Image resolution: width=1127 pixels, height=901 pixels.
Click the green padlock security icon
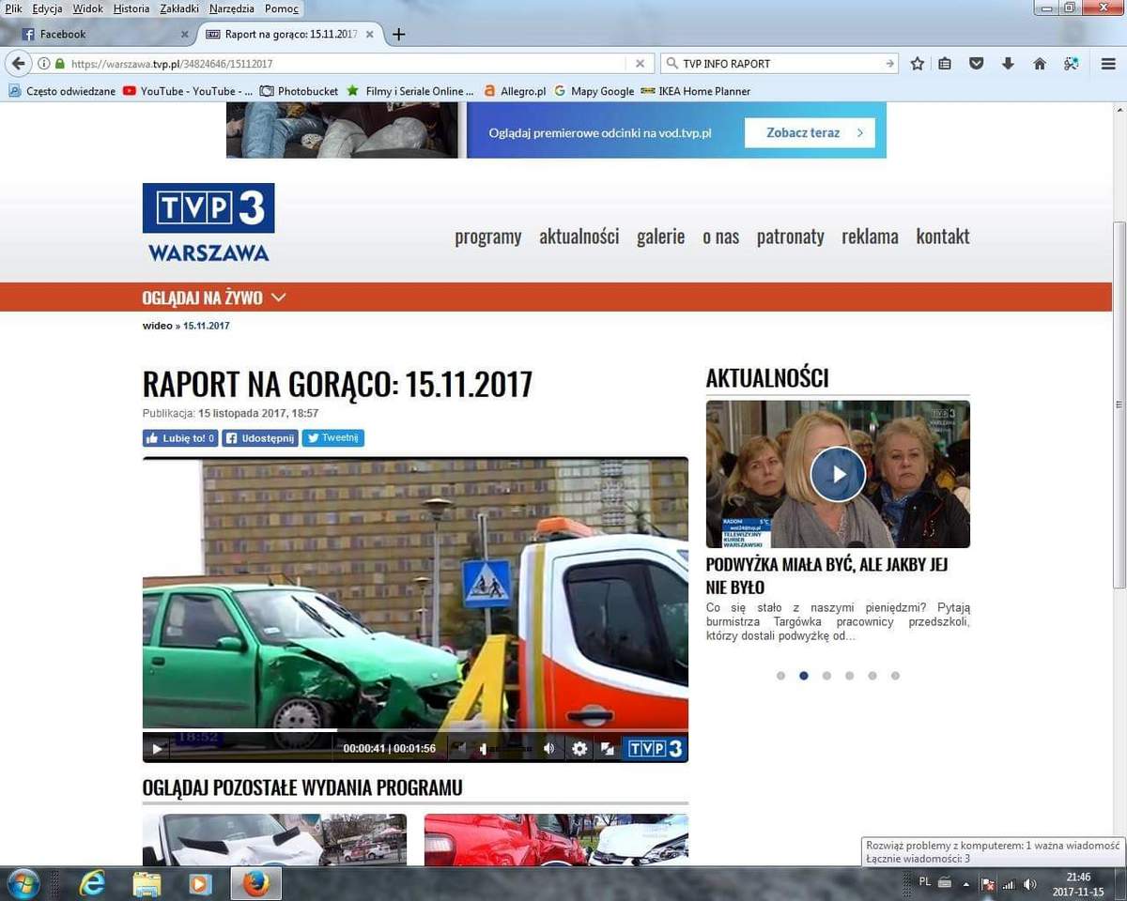point(60,64)
